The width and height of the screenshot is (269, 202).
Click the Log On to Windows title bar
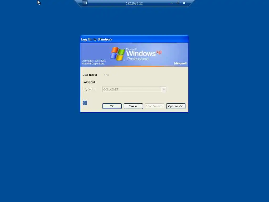(x=134, y=39)
